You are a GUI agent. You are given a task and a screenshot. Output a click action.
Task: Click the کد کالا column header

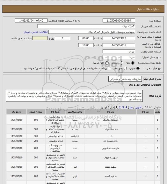(145, 112)
